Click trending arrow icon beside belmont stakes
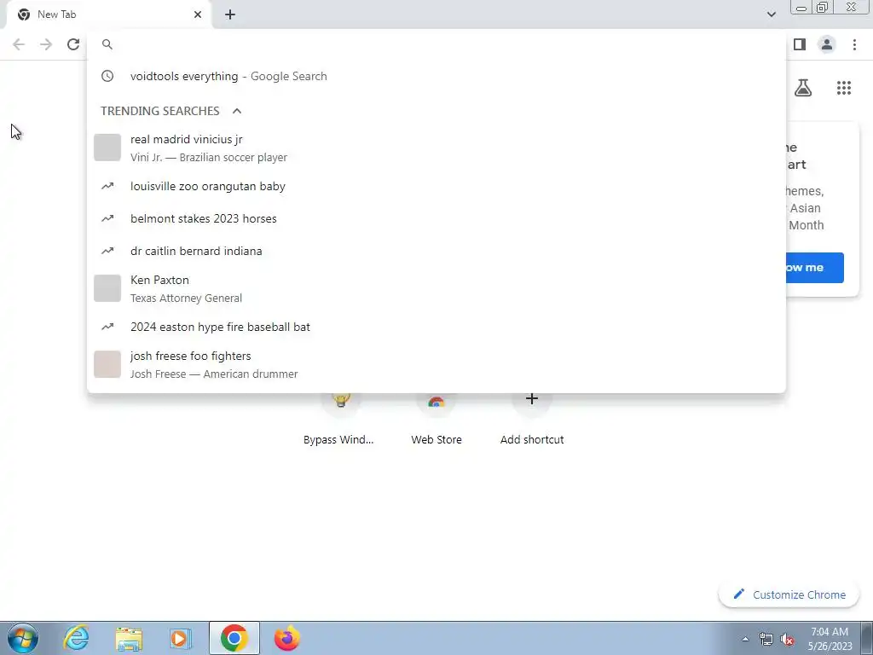This screenshot has width=873, height=655. [107, 219]
